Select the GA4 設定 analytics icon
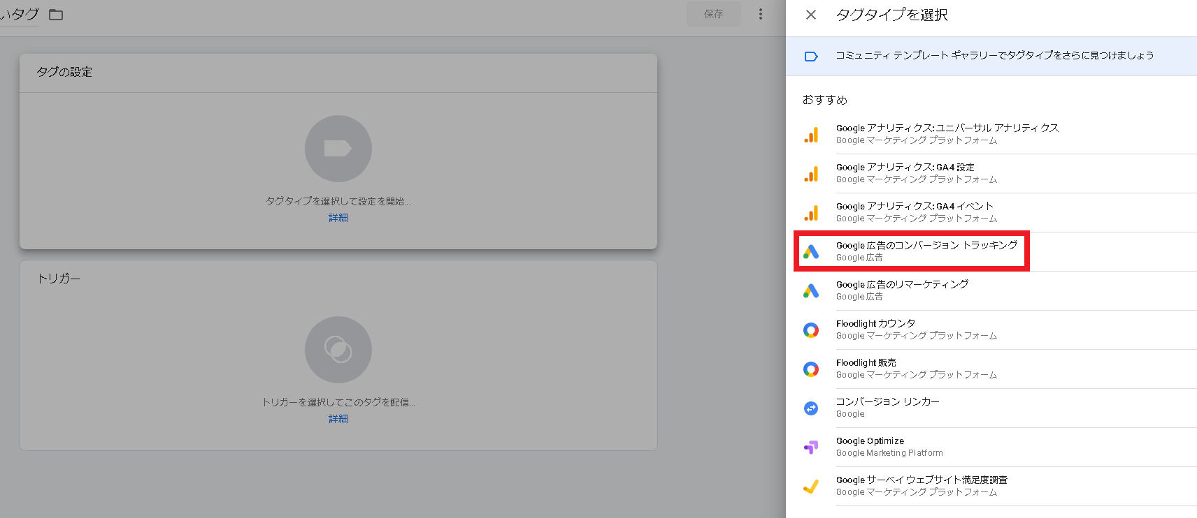 click(811, 174)
